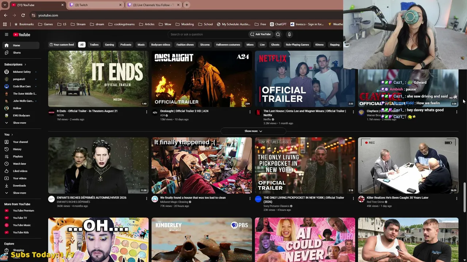Open more actions for ENFANTS RICHES DÉPRIMÉS video
The width and height of the screenshot is (467, 262).
click(x=147, y=198)
